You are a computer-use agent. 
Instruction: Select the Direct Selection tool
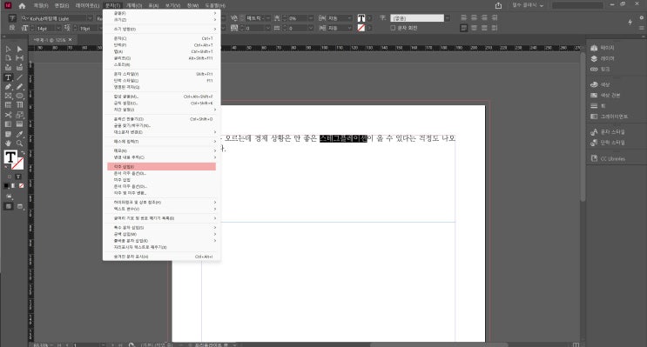coord(19,49)
